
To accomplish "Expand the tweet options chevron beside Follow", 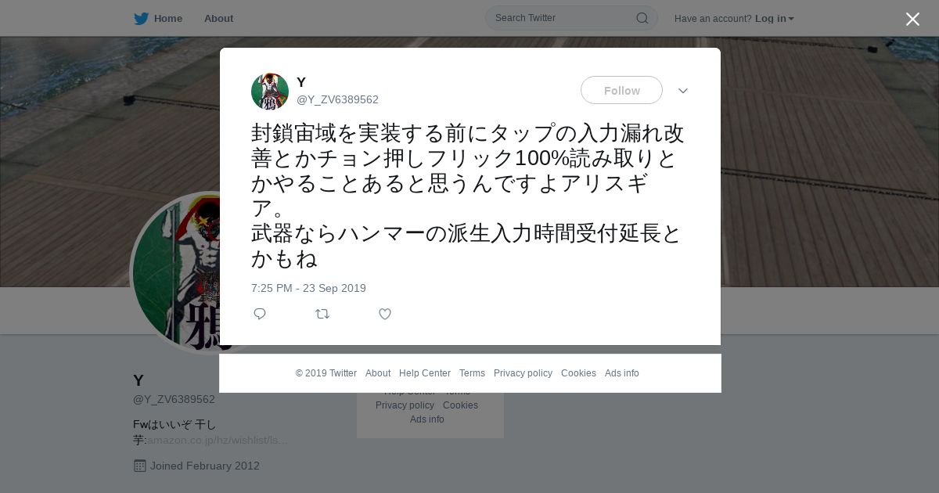I will [683, 91].
